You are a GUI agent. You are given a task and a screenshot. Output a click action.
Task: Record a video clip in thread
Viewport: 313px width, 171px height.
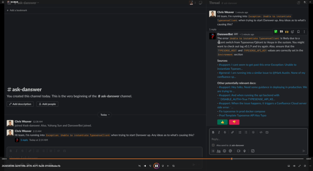click(x=239, y=151)
